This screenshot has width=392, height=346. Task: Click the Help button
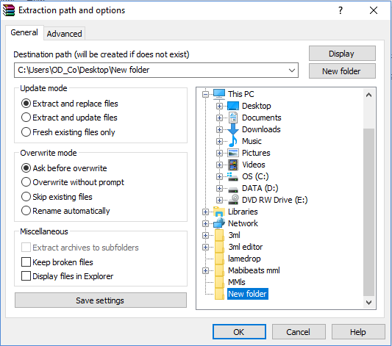tap(358, 332)
